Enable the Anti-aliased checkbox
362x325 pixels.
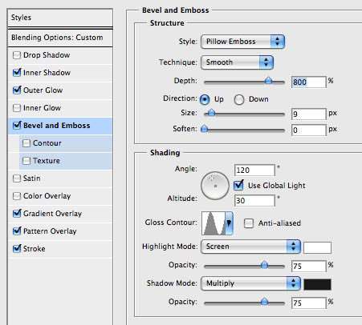249,223
